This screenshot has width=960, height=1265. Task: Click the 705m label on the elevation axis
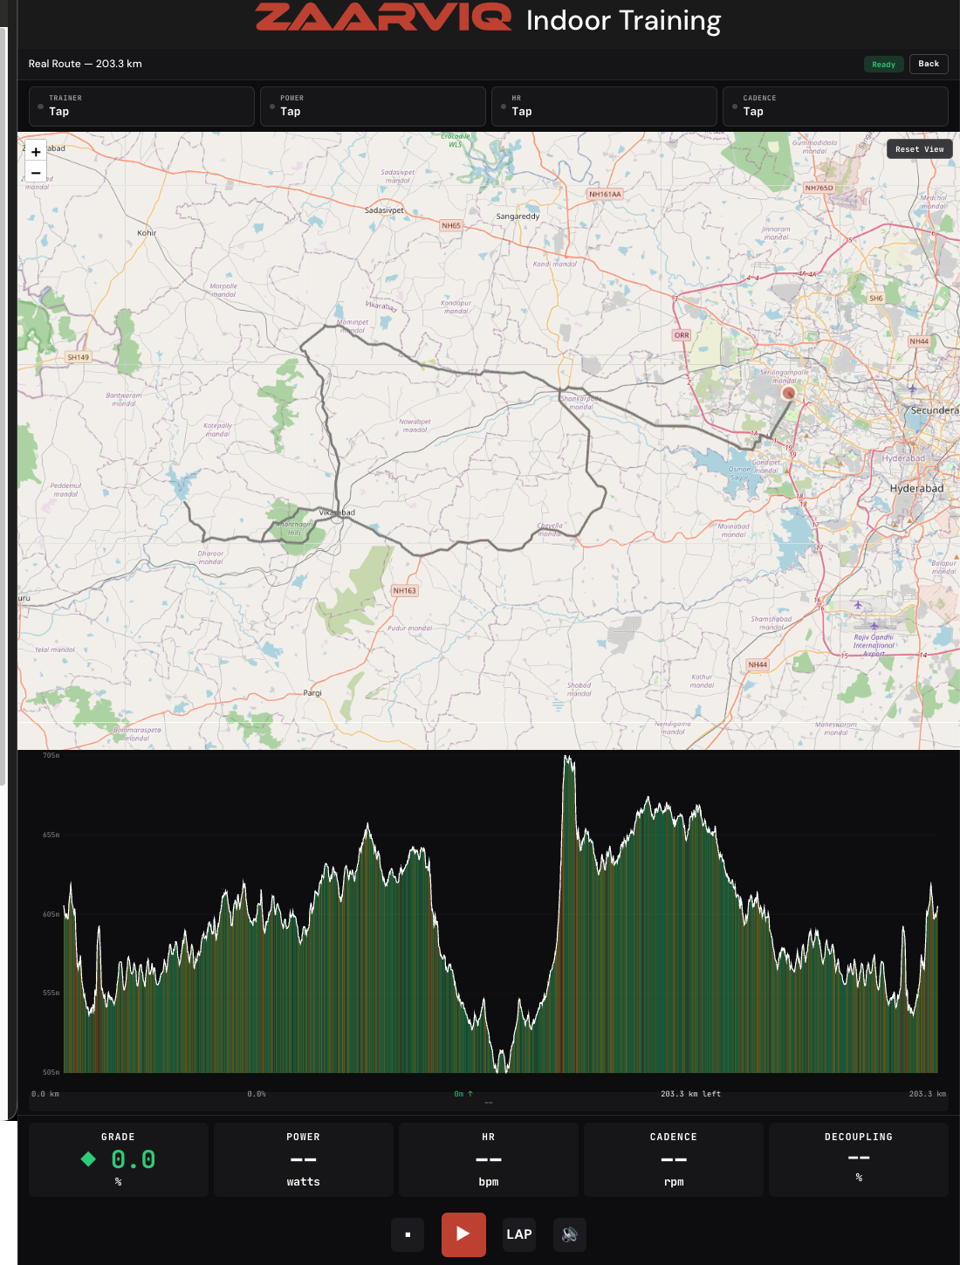(x=51, y=756)
